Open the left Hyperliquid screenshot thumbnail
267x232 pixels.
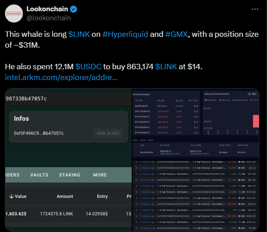tap(68, 160)
